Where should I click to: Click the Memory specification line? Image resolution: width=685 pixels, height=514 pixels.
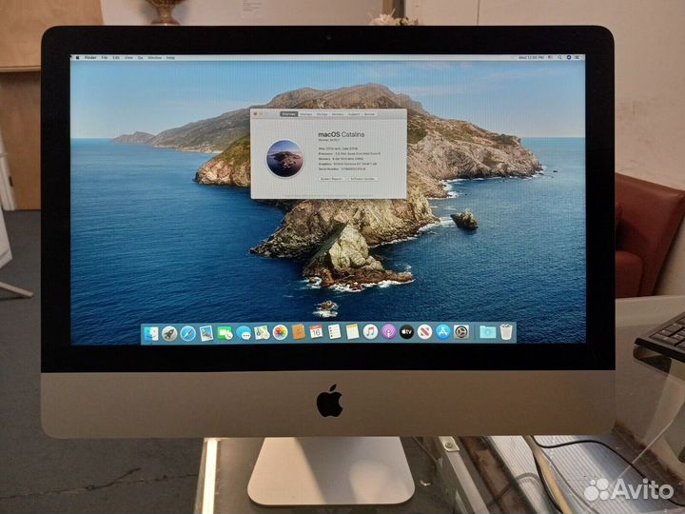(x=341, y=159)
